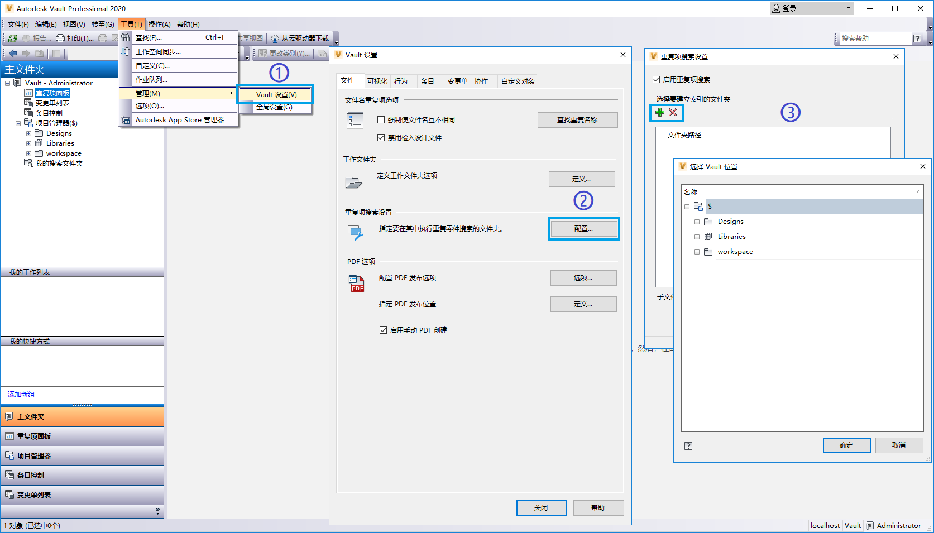934x533 pixels.
Task: Click 选项 button for PDF publish options
Action: 583,278
